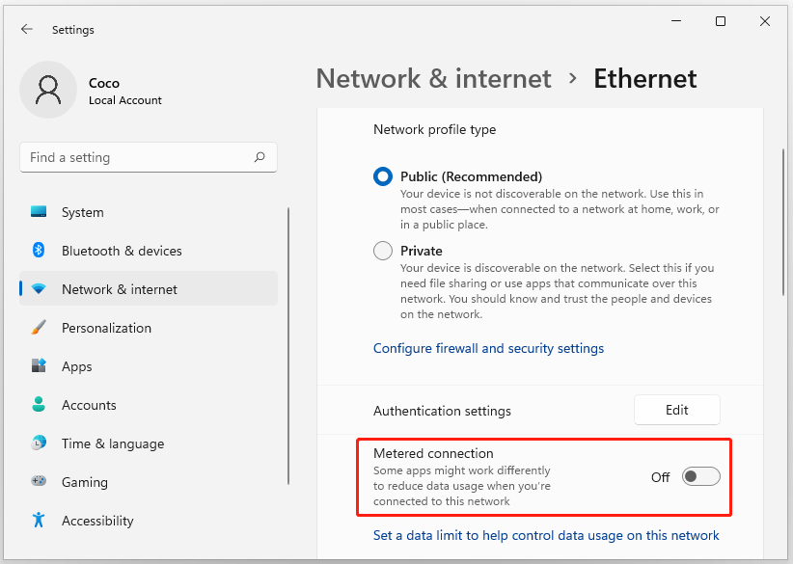The width and height of the screenshot is (793, 564).
Task: Open the Gaming settings section
Action: coord(83,481)
